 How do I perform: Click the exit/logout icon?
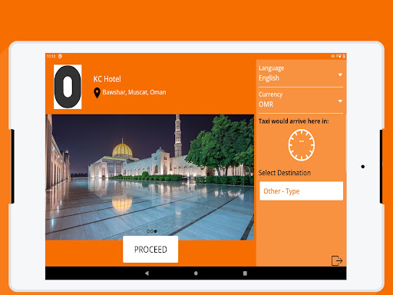pos(337,260)
